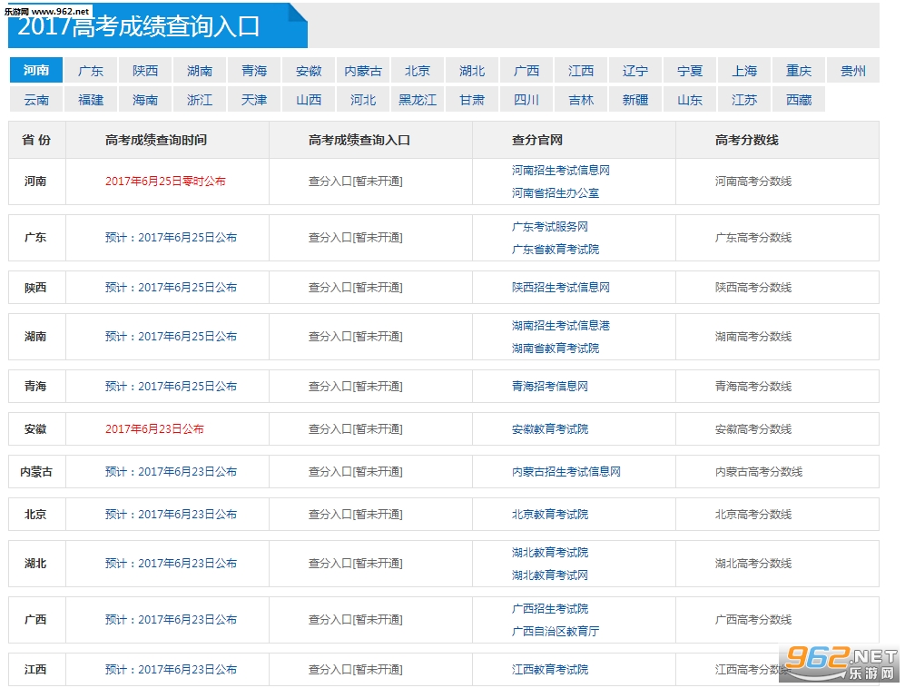Open the 安徽教育考试院 link
905x688 pixels.
pos(549,428)
